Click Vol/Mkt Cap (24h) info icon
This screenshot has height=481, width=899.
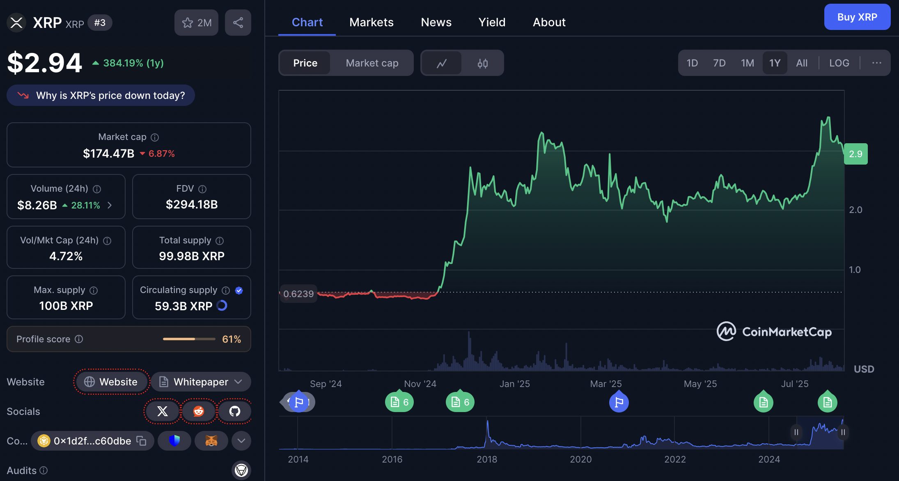[107, 241]
